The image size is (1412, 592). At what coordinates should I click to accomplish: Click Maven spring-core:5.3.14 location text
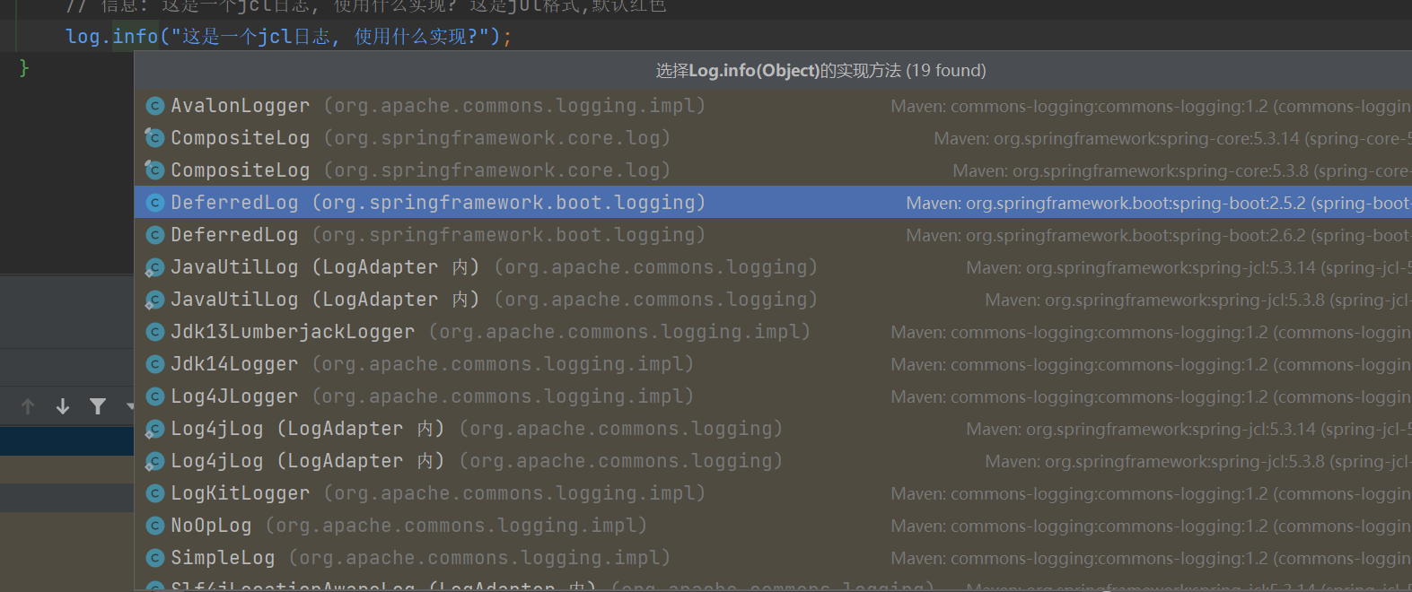[1172, 138]
